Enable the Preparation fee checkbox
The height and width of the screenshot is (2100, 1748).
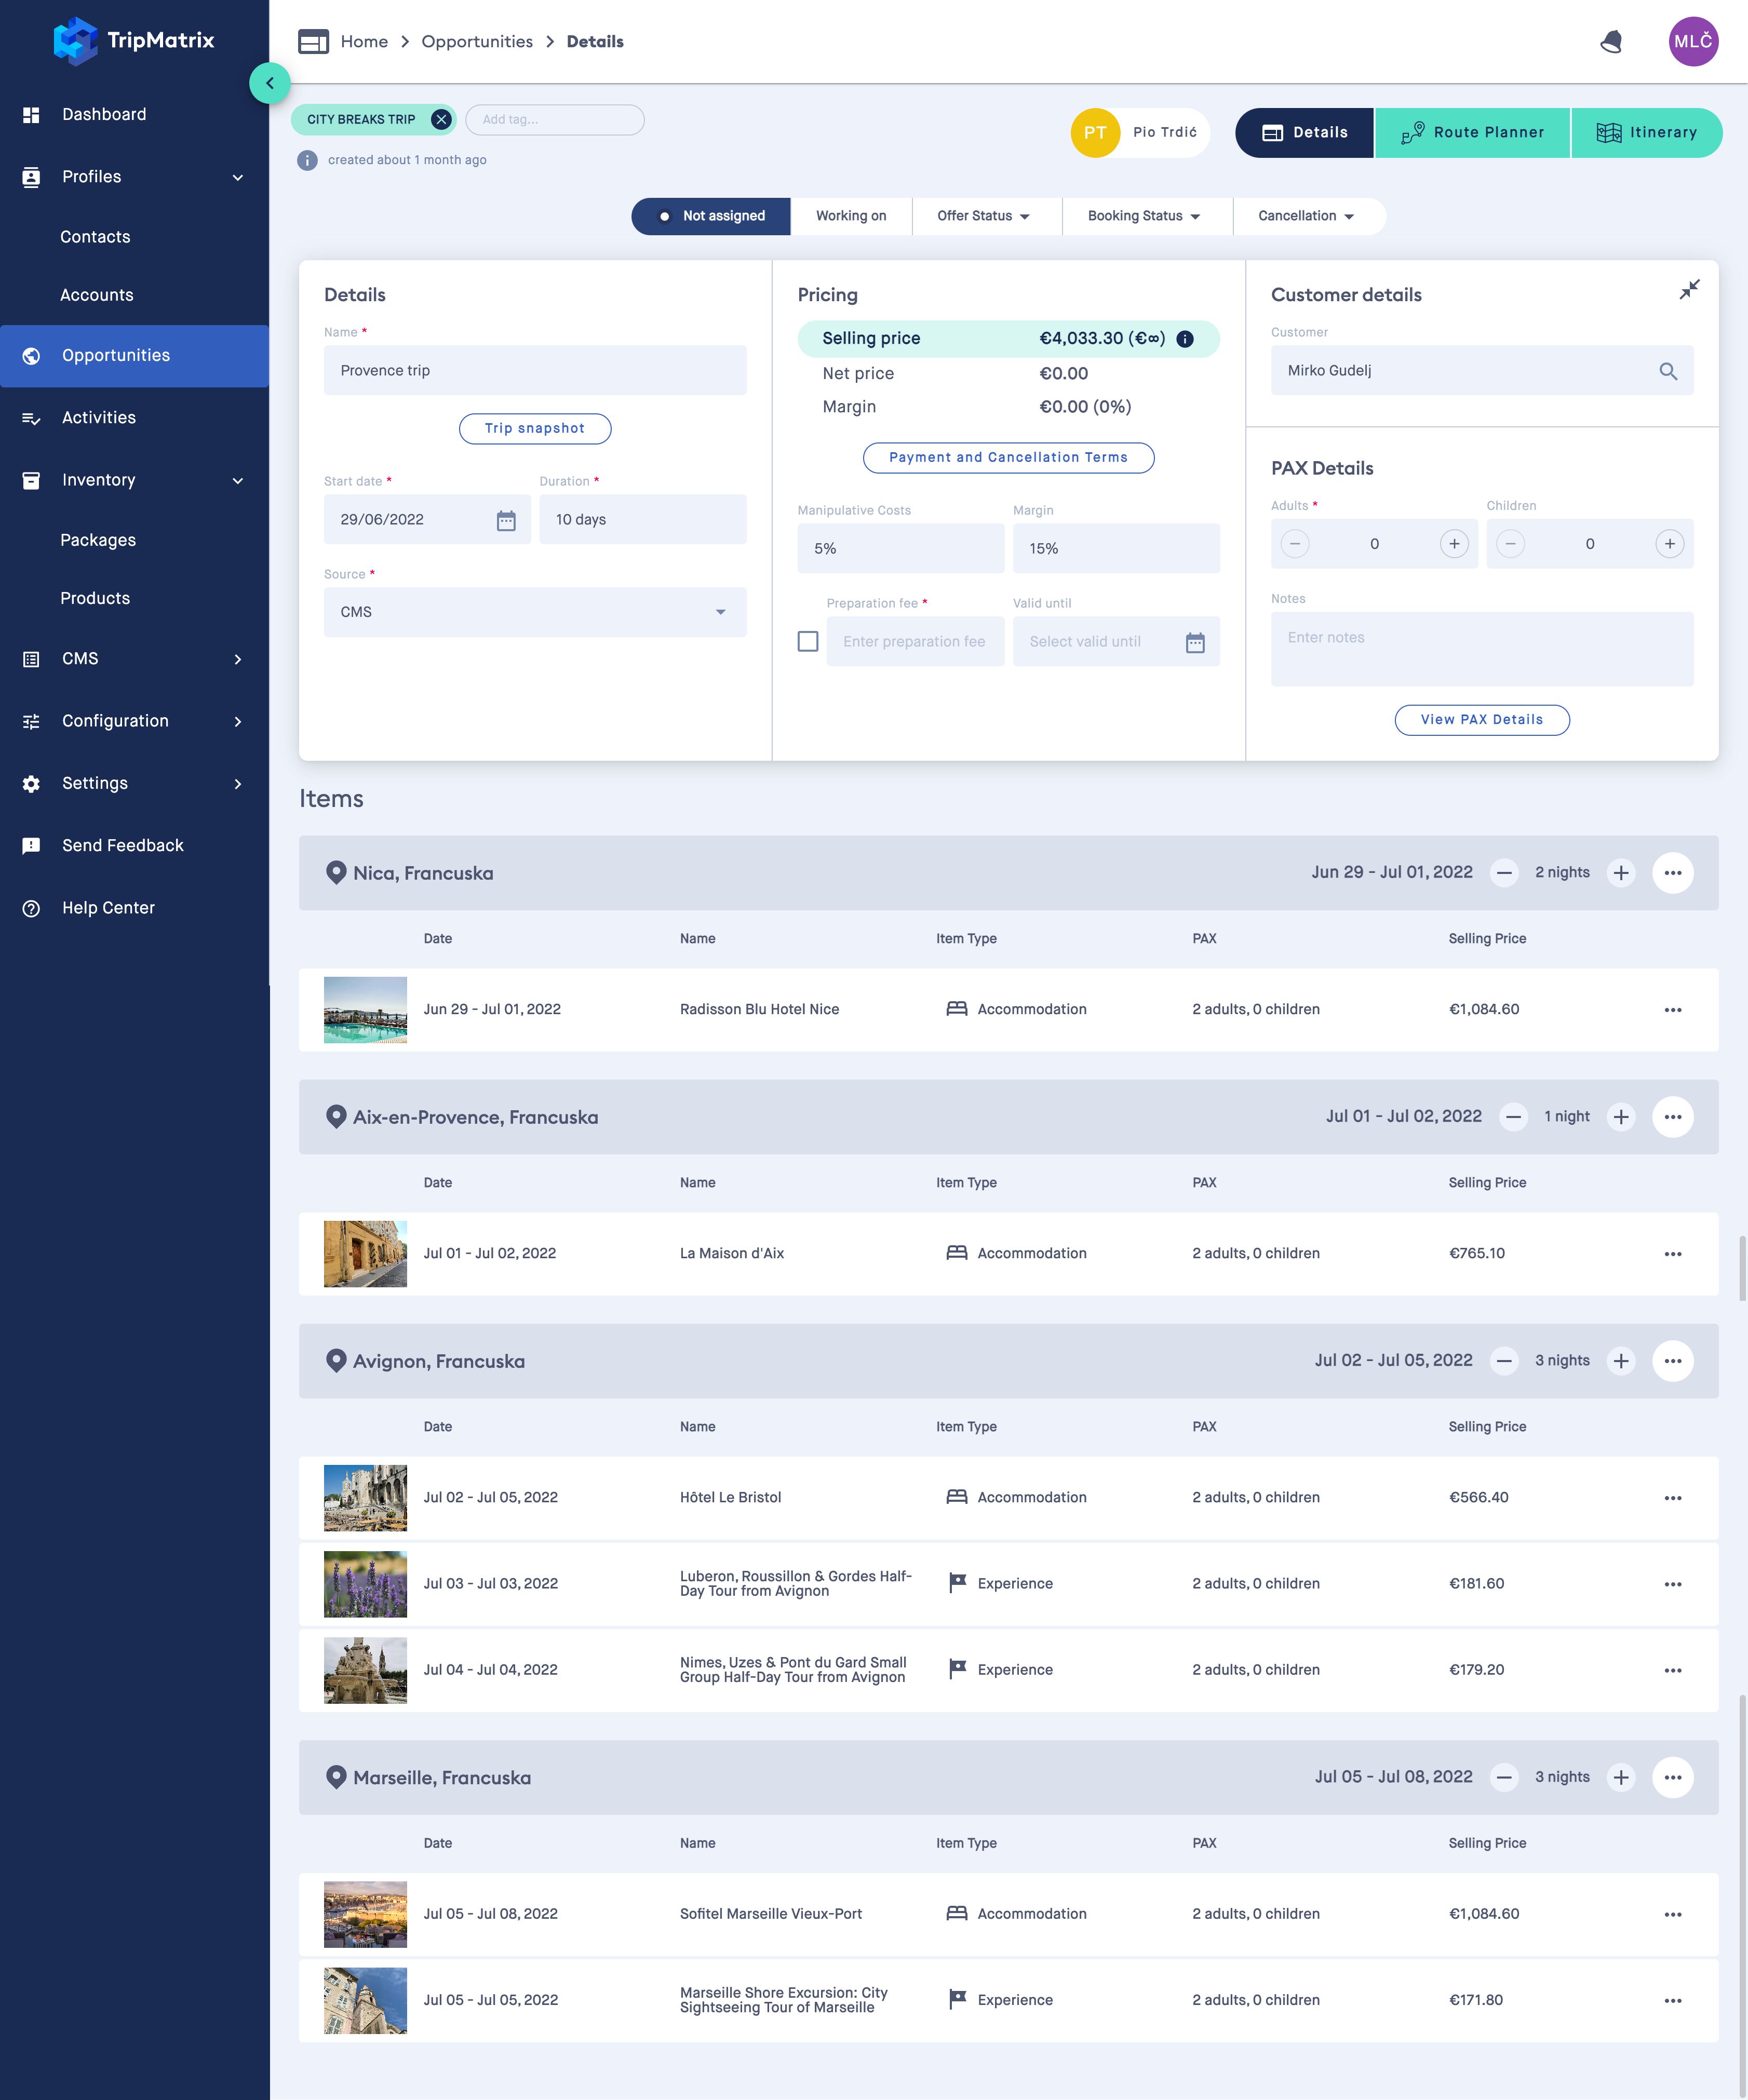808,641
